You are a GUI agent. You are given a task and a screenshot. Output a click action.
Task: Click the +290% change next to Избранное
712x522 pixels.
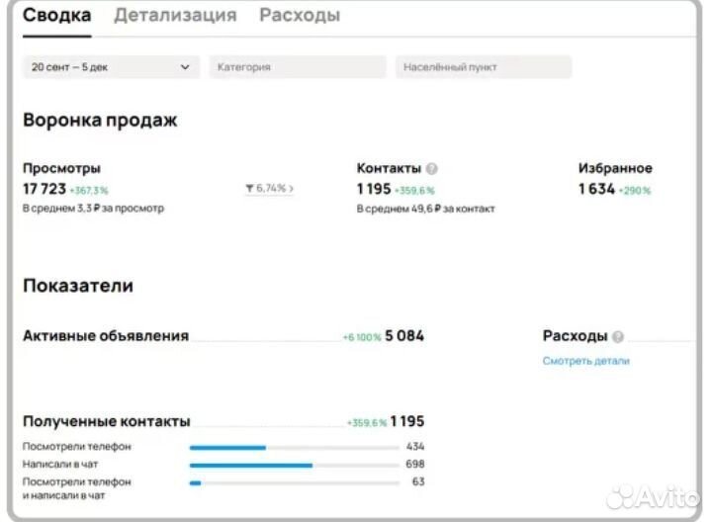click(x=635, y=191)
